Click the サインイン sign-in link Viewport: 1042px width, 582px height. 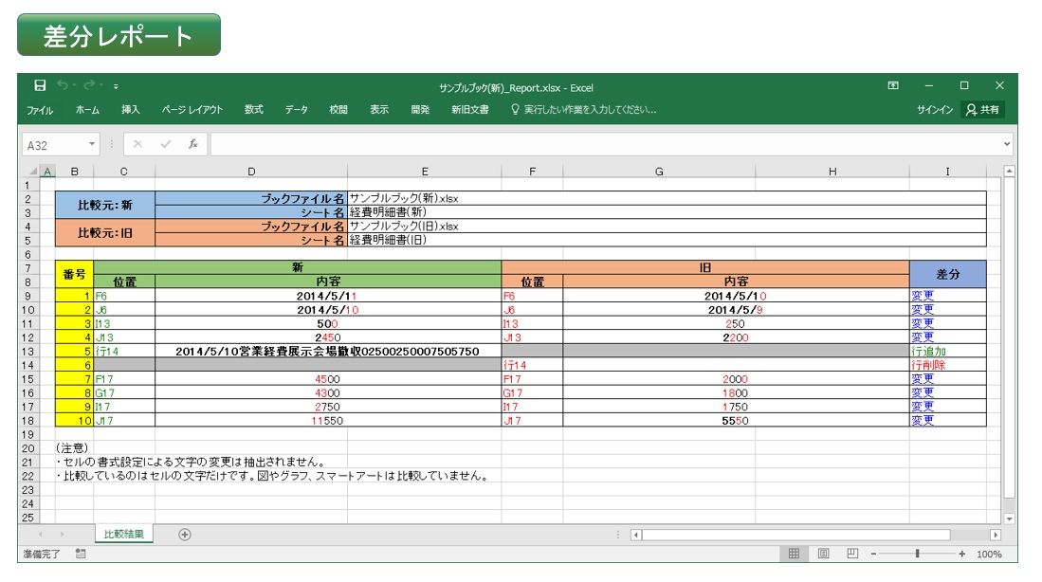click(934, 110)
